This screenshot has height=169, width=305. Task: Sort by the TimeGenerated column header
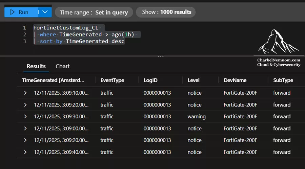[x=53, y=80]
